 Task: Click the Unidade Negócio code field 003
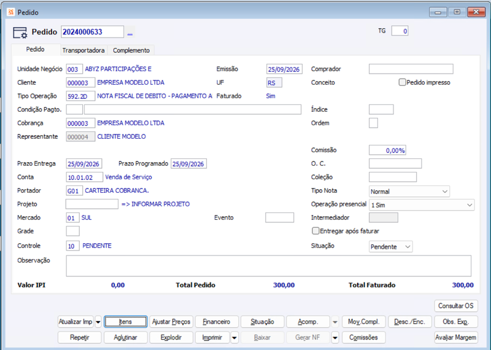coord(74,69)
